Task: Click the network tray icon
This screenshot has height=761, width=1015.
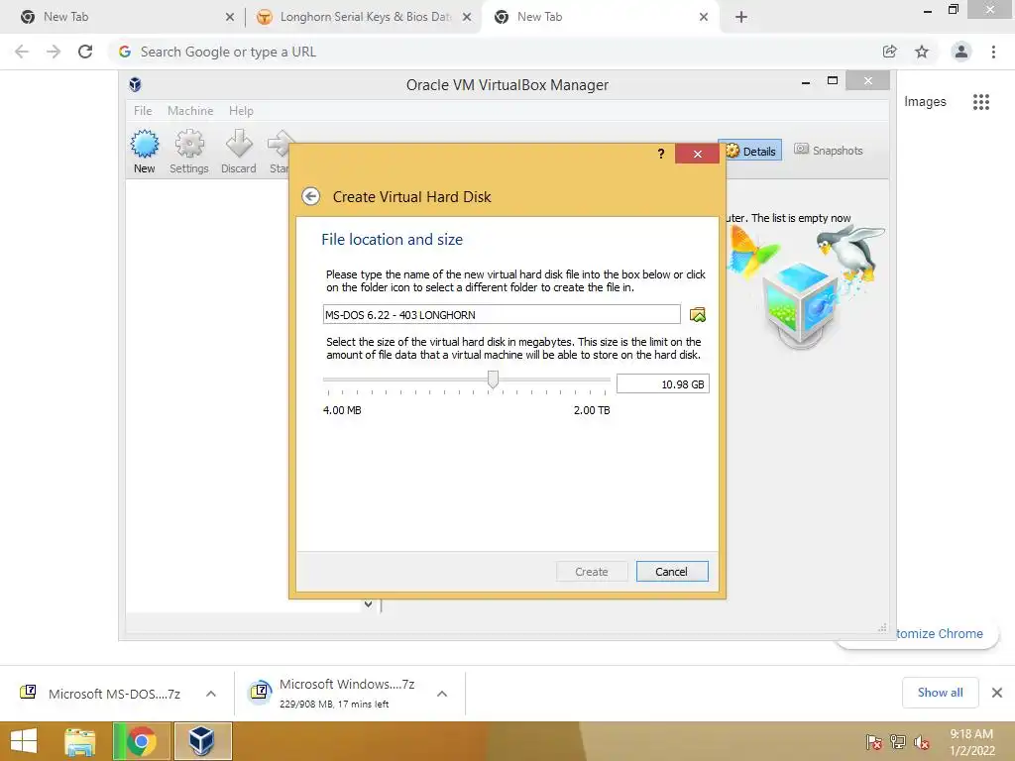Action: 898,742
